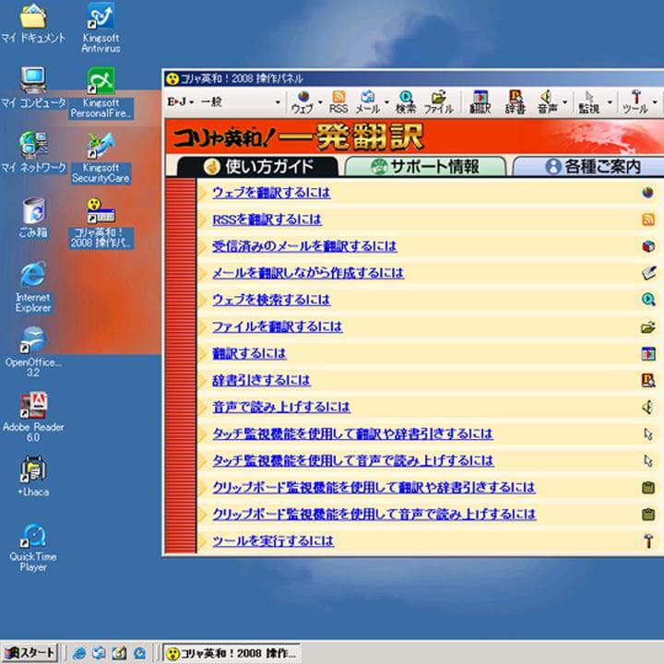Image resolution: width=664 pixels, height=664 pixels.
Task: Open the 一般 domain combo box
Action: point(240,102)
